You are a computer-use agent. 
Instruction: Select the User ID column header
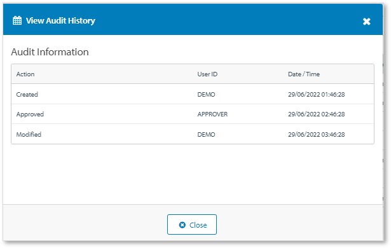(x=207, y=74)
